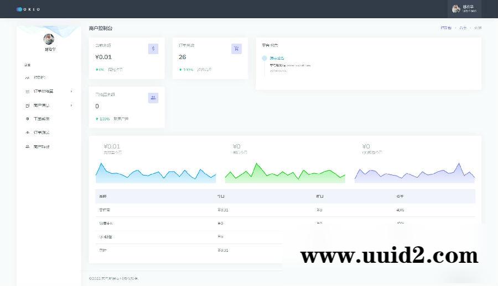This screenshot has height=286, width=498.
Task: Click the dollar icon on the balance card
Action: [153, 49]
